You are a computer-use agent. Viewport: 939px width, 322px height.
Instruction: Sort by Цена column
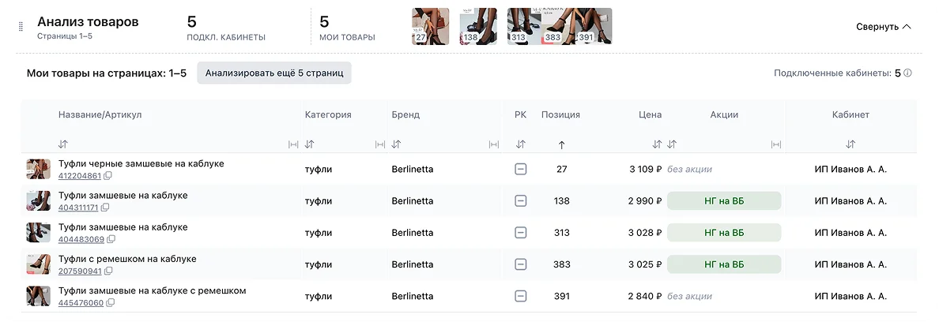(656, 144)
